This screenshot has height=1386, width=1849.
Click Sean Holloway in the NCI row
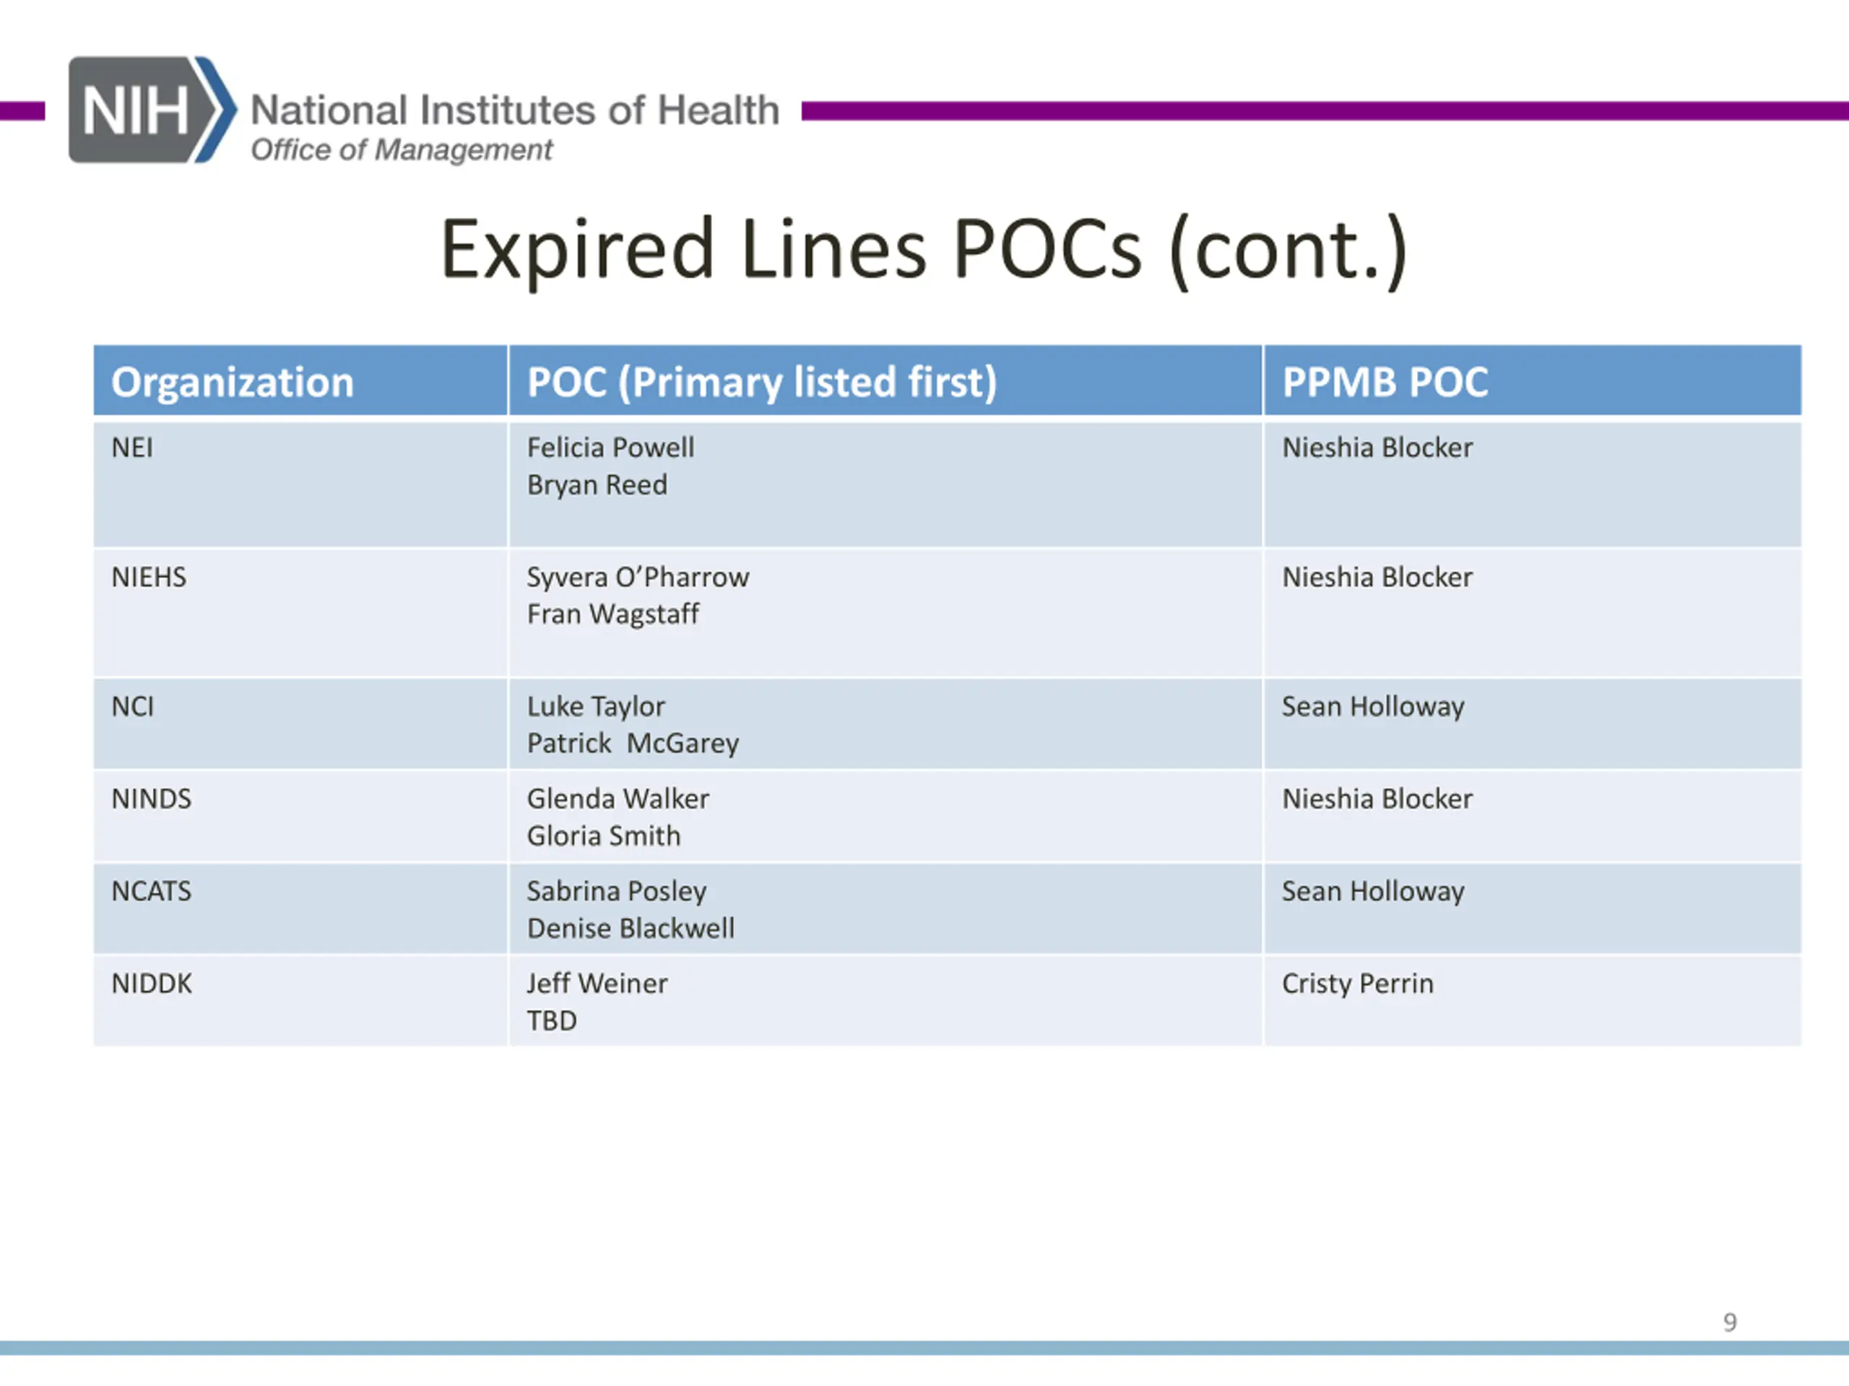[1372, 707]
